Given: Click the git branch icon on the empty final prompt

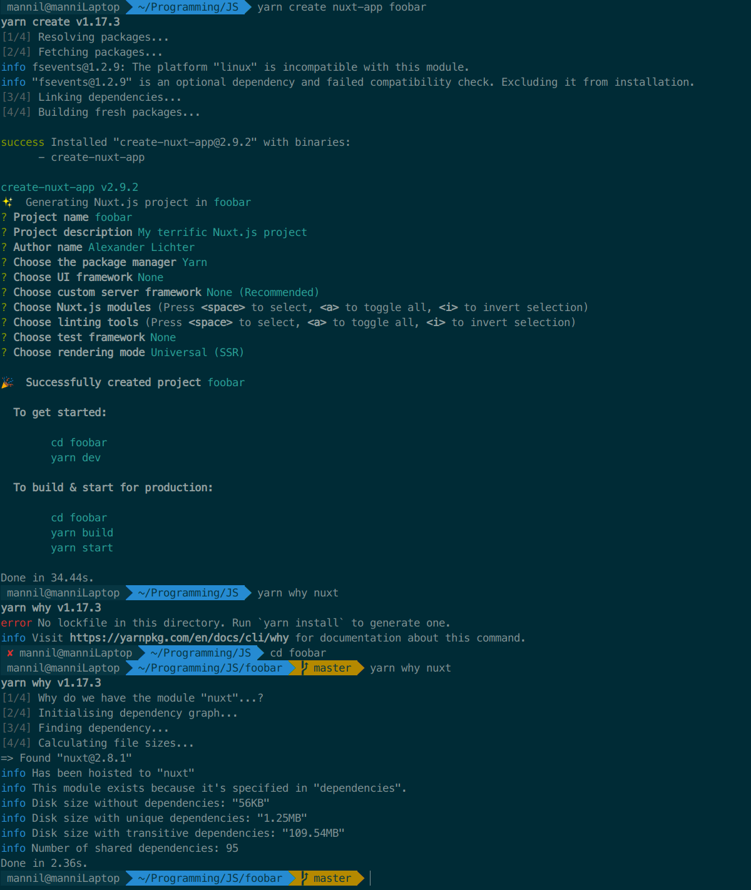Looking at the screenshot, I should (x=305, y=878).
